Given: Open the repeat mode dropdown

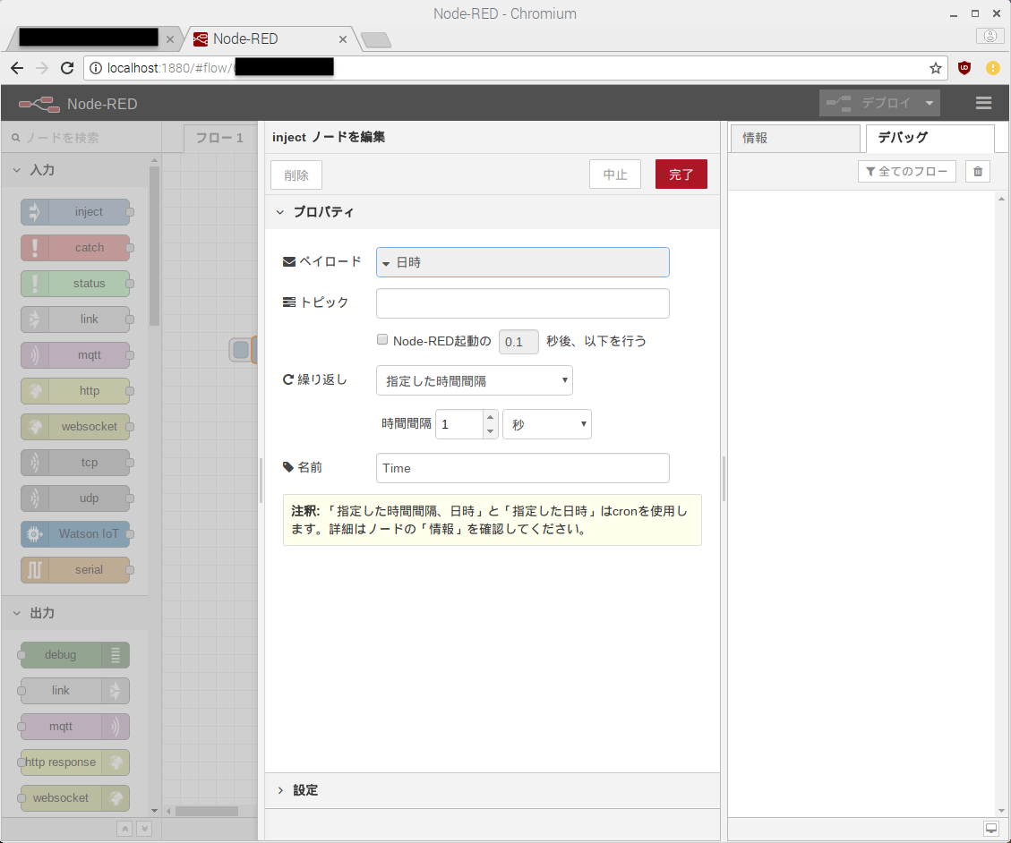Looking at the screenshot, I should (474, 381).
